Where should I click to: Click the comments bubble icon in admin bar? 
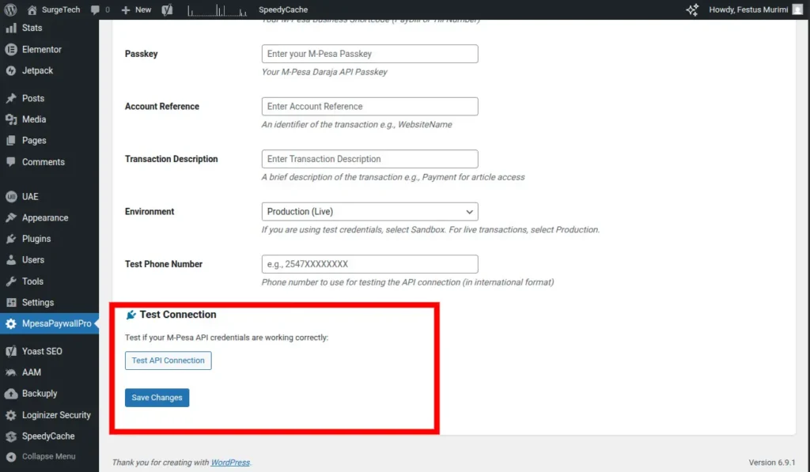100,9
